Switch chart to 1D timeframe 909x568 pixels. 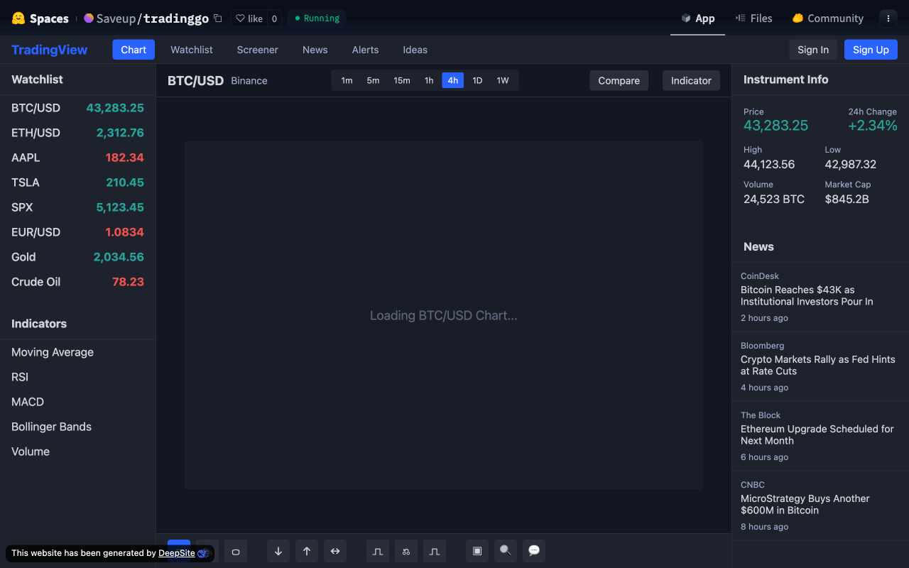pyautogui.click(x=478, y=80)
